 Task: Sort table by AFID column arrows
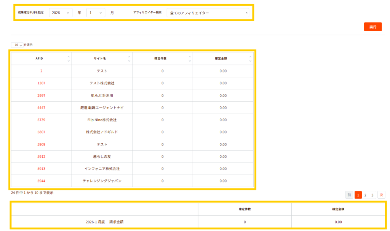(x=69, y=59)
